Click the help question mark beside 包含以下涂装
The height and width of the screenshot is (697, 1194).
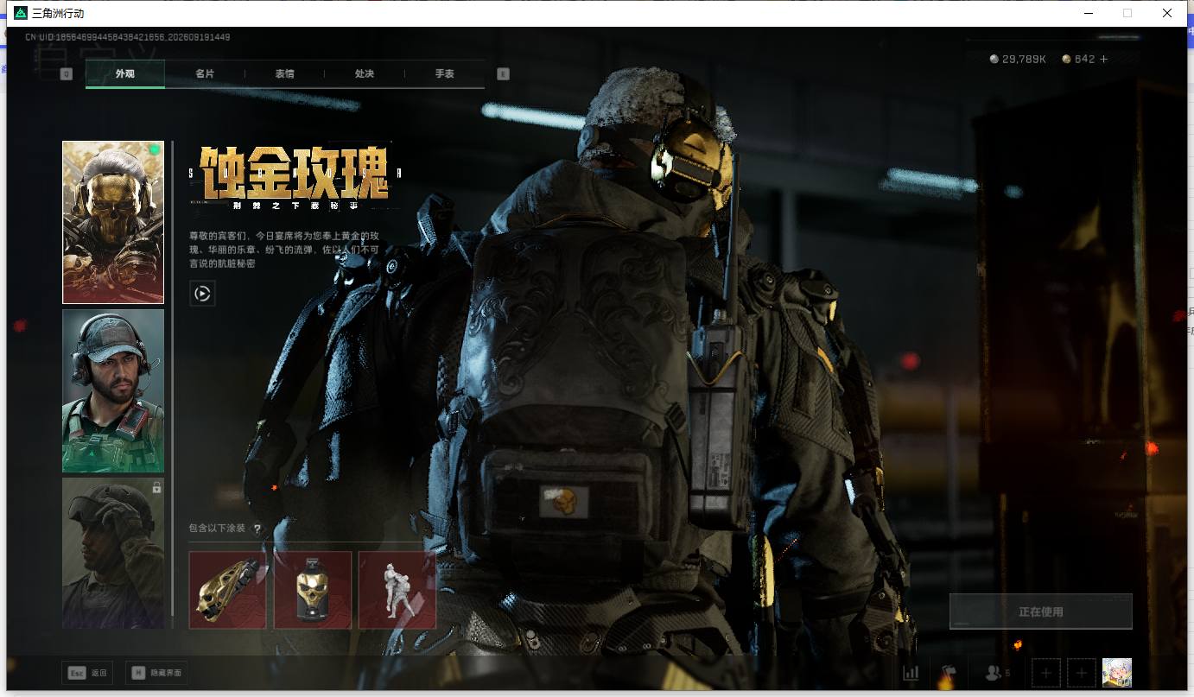point(257,529)
